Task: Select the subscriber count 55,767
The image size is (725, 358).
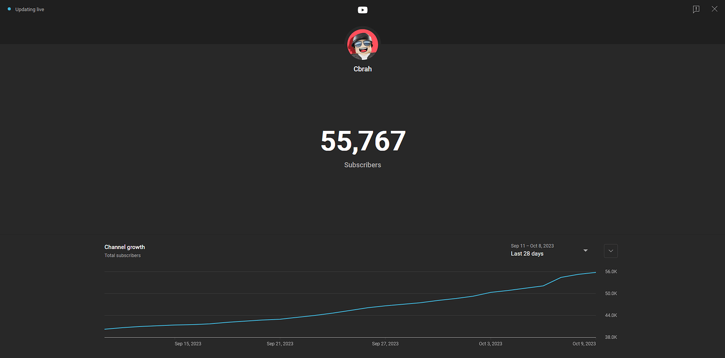Action: point(362,141)
